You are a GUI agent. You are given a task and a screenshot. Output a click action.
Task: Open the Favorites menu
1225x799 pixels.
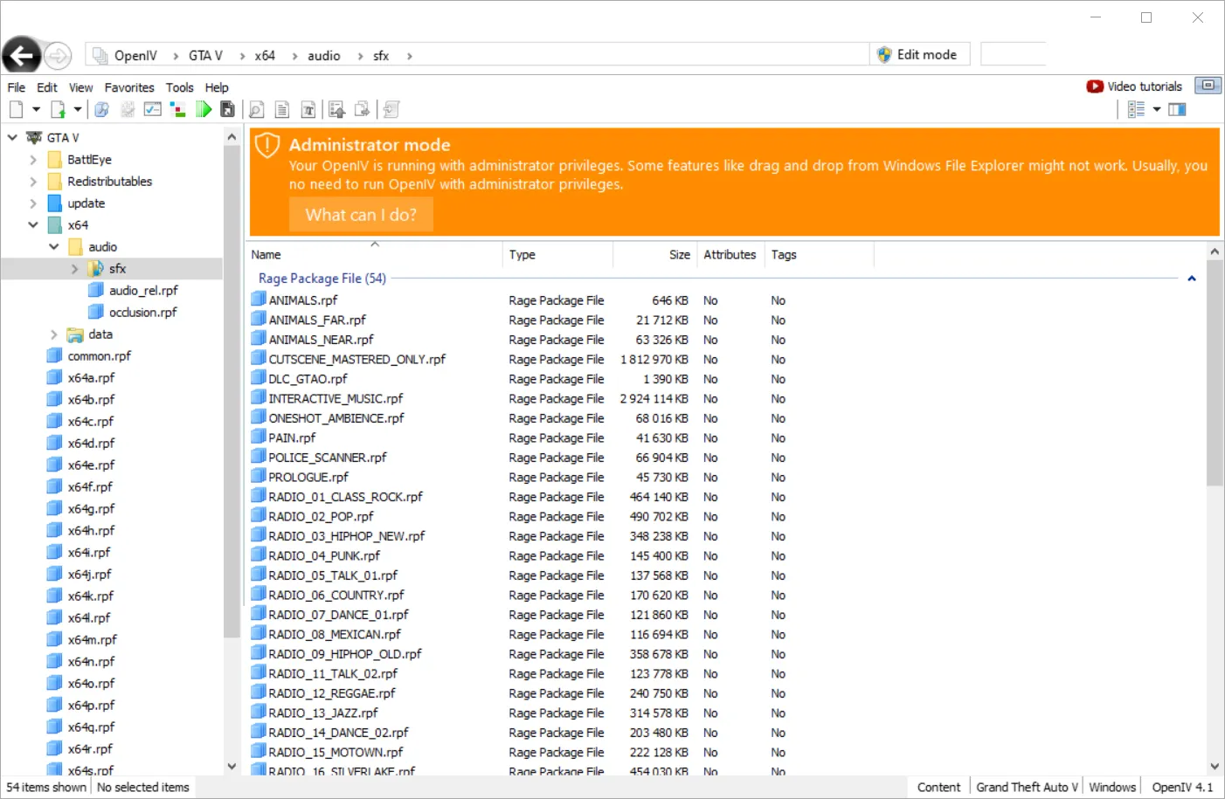129,87
